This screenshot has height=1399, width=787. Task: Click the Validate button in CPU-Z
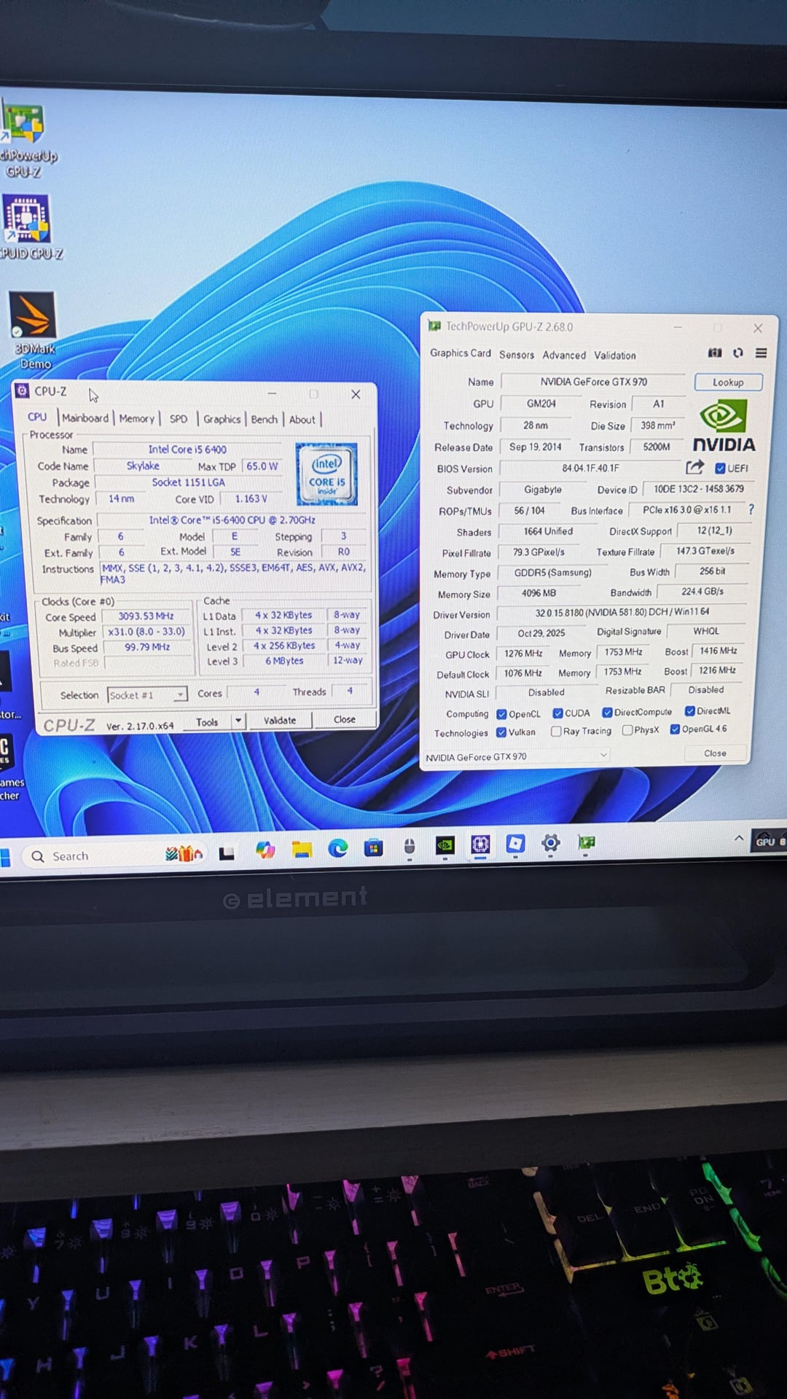(x=280, y=720)
